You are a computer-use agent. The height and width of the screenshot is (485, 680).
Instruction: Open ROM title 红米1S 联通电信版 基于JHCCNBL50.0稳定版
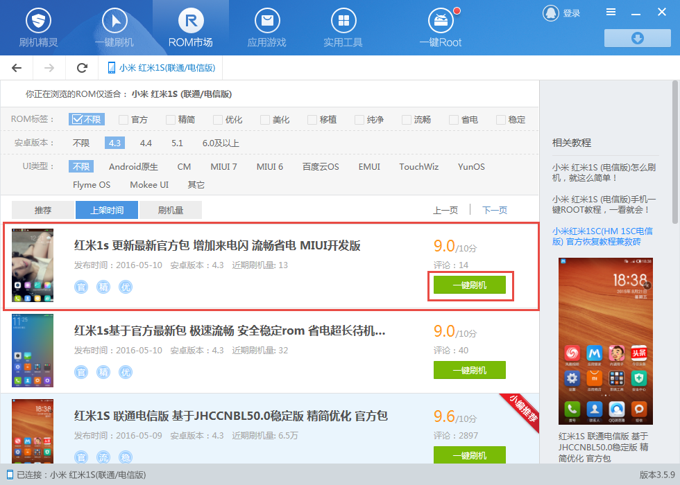pos(230,416)
